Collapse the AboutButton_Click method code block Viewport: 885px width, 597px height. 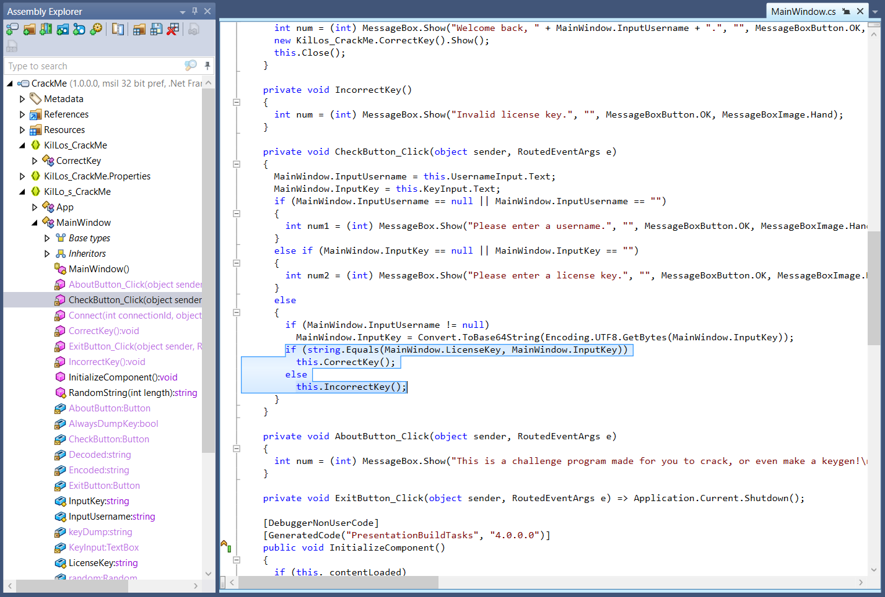pyautogui.click(x=237, y=449)
